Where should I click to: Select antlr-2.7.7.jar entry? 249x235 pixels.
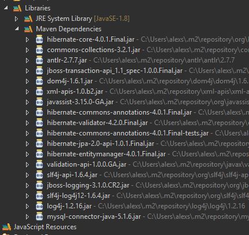pyautogui.click(x=67, y=60)
